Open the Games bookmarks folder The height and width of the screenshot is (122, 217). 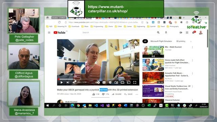click(128, 26)
